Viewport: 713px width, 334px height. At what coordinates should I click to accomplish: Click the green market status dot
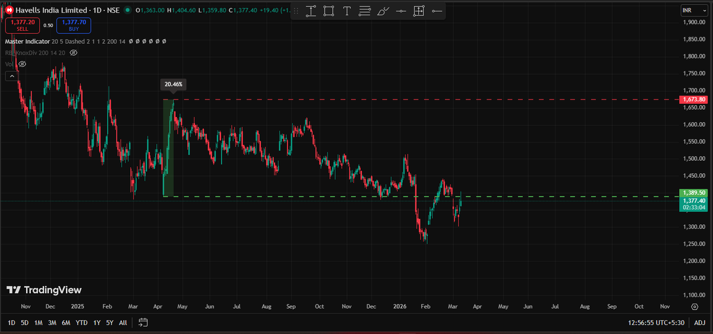[x=128, y=10]
